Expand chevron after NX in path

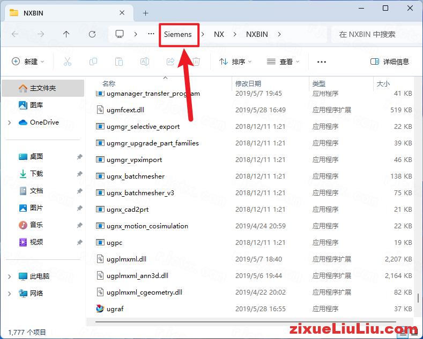point(235,34)
